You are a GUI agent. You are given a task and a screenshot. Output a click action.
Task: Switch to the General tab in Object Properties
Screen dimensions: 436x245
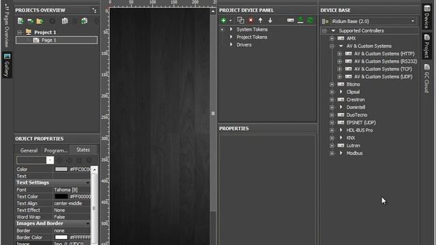pyautogui.click(x=29, y=150)
